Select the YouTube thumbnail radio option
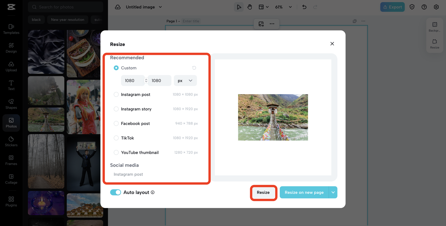Viewport: 446px width, 226px height. pyautogui.click(x=116, y=152)
